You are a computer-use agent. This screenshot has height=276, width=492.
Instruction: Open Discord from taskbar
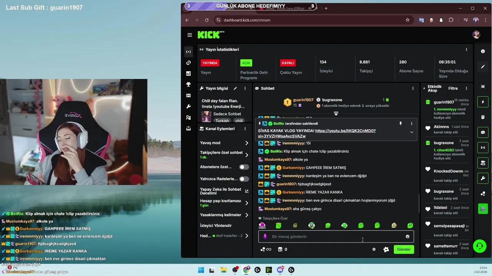[x=280, y=270]
